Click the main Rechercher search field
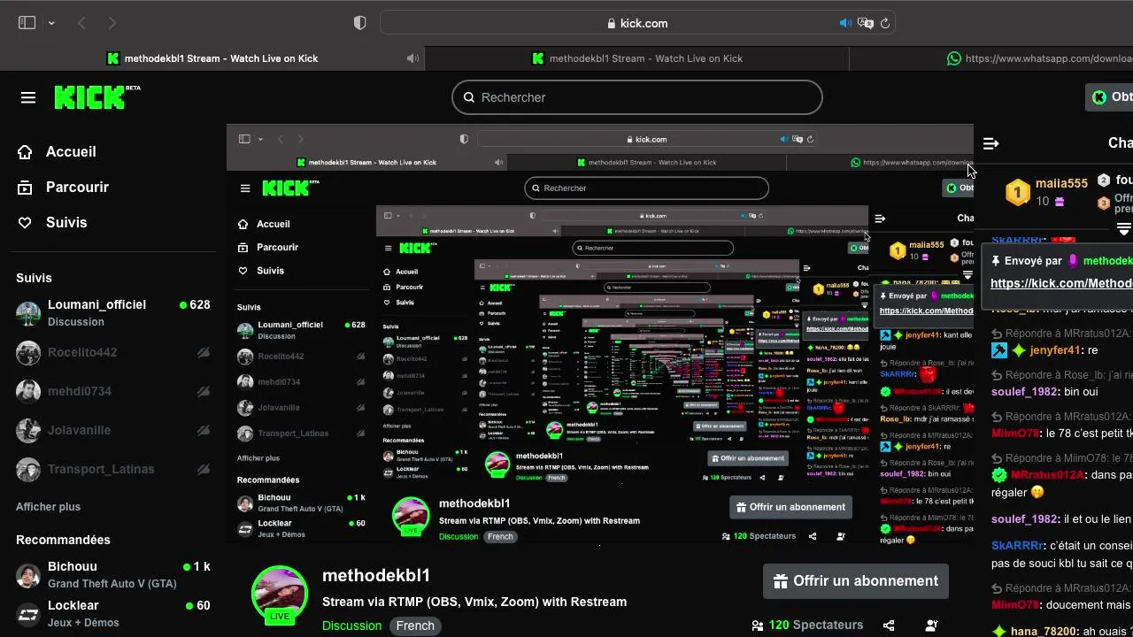This screenshot has width=1133, height=637. tap(637, 97)
